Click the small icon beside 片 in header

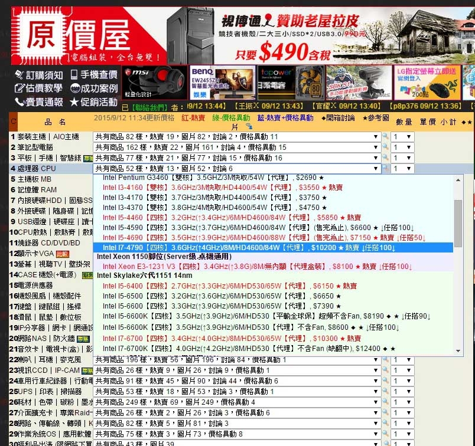pos(249,126)
